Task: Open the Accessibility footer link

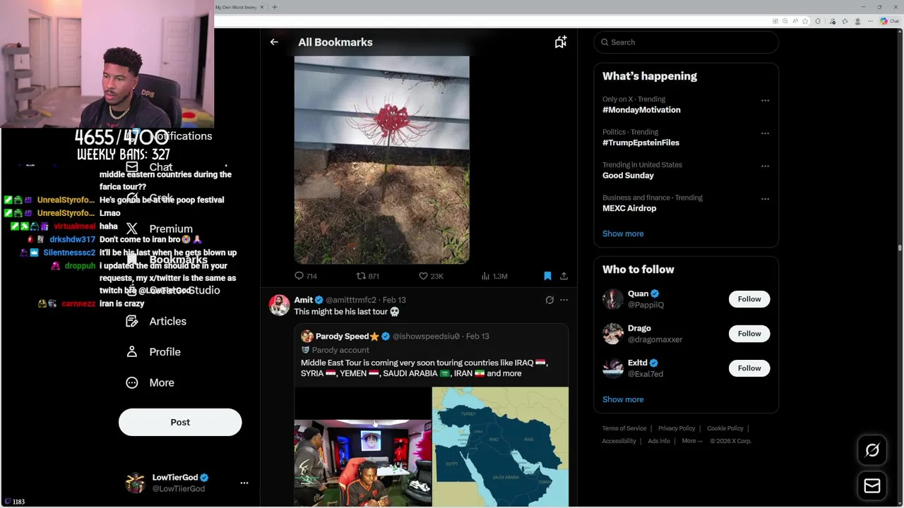Action: click(619, 441)
